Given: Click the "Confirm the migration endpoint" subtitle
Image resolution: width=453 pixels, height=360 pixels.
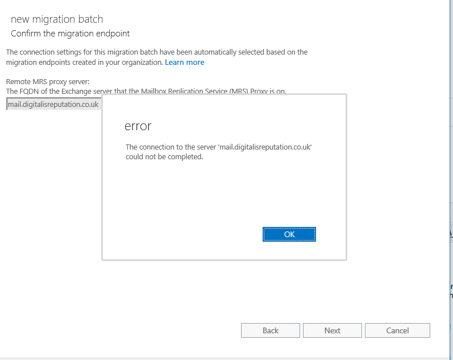Looking at the screenshot, I should [70, 34].
